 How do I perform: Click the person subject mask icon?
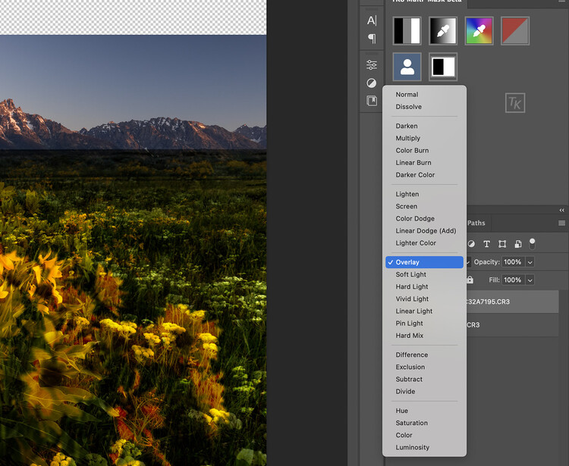[407, 67]
